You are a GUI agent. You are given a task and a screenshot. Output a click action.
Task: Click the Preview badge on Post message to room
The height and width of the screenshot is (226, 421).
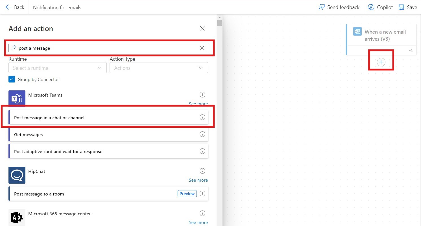(x=187, y=194)
